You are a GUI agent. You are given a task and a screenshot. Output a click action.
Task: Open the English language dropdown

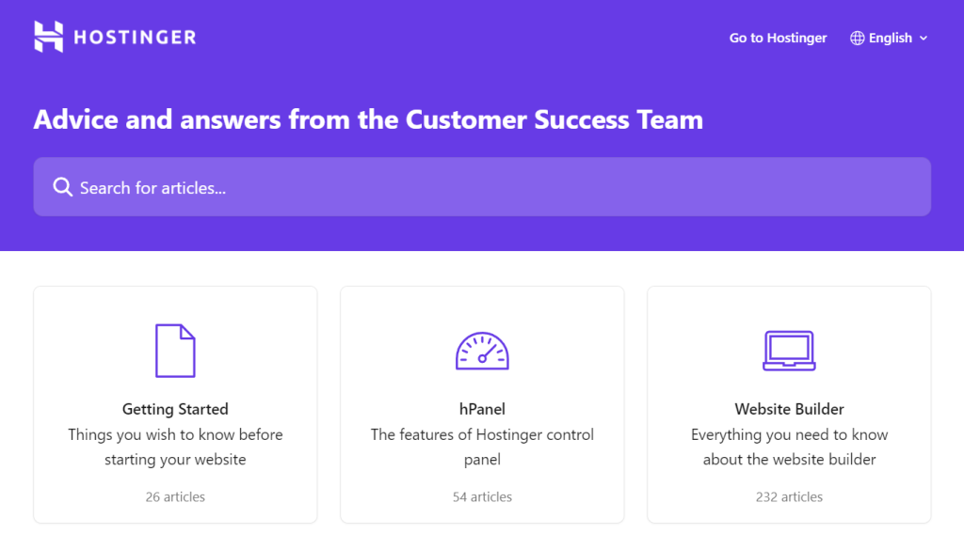click(x=891, y=39)
